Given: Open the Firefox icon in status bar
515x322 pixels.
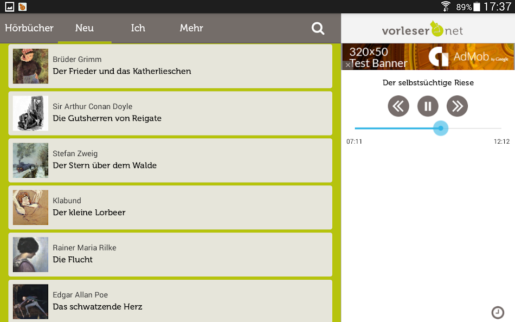Looking at the screenshot, I should pos(22,7).
